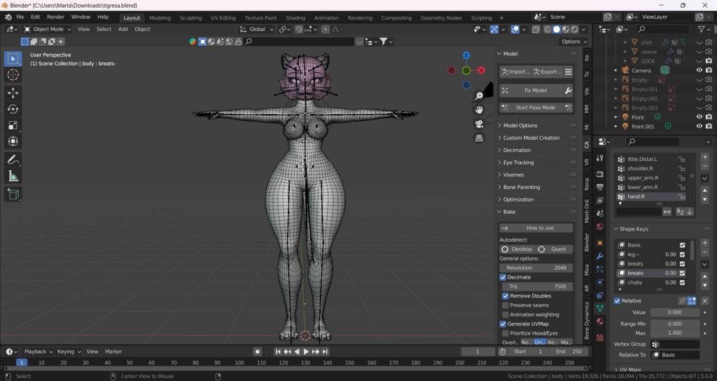This screenshot has width=717, height=381.
Task: Click the shape key Value slider
Action: tap(674, 312)
